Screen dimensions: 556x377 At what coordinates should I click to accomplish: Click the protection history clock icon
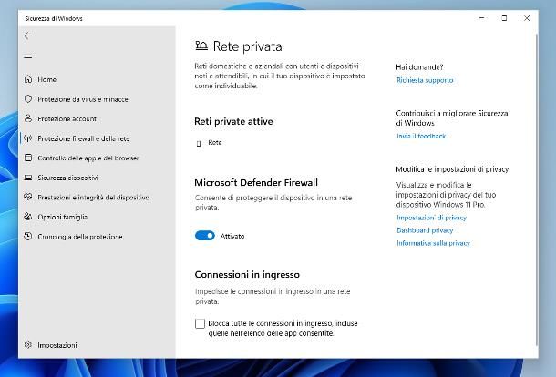coord(28,237)
